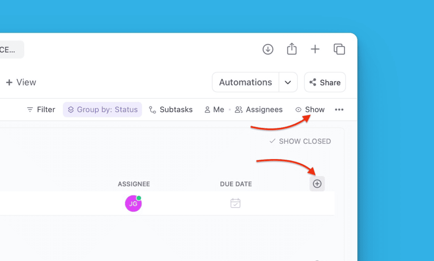Click the due date calendar icon
This screenshot has height=261, width=434.
[235, 203]
